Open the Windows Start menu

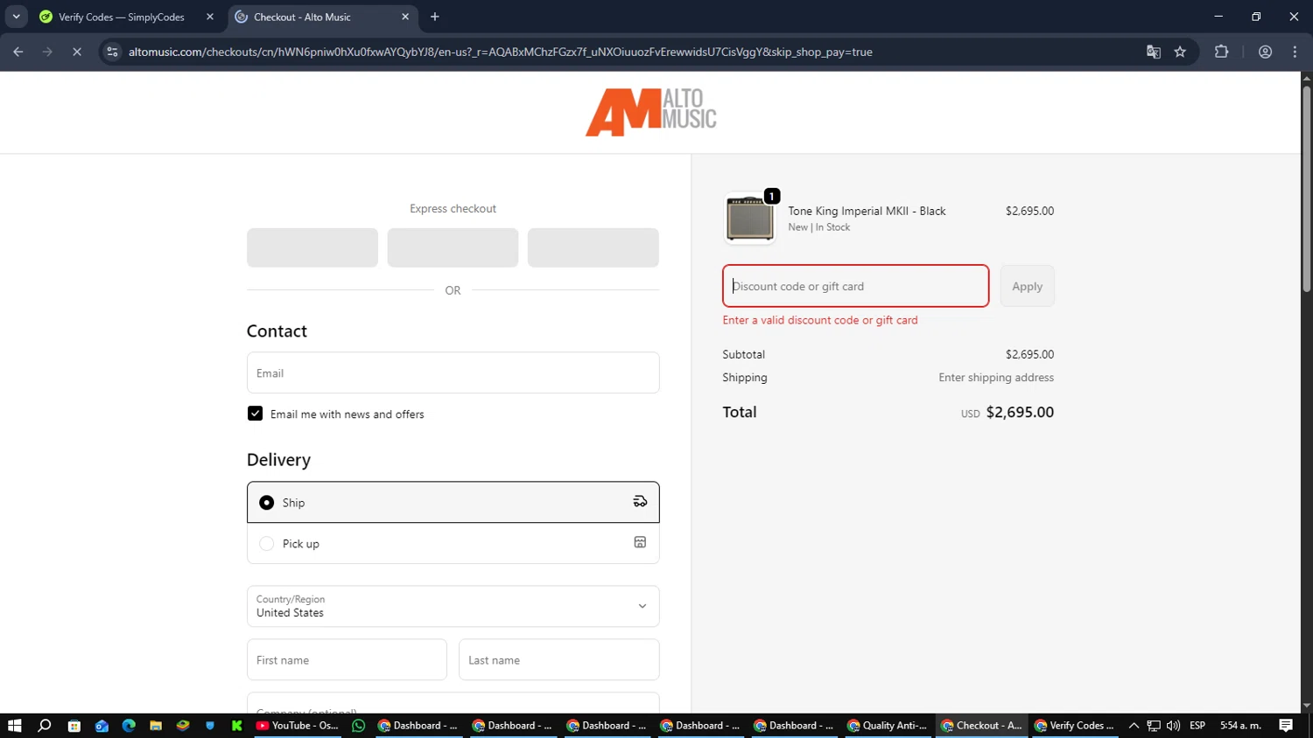coord(14,726)
